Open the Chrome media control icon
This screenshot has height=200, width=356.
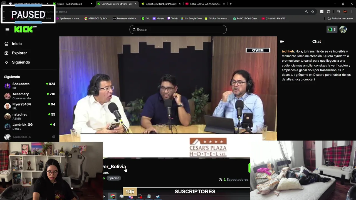tap(338, 12)
